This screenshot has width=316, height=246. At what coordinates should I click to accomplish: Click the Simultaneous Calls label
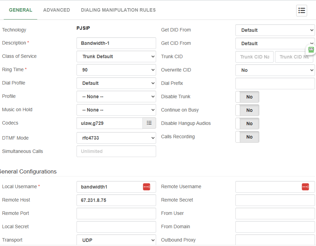[23, 151]
